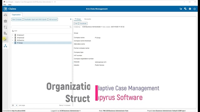
Task: Open the highlighted data management sidebar icon
Action: pyautogui.click(x=5, y=40)
